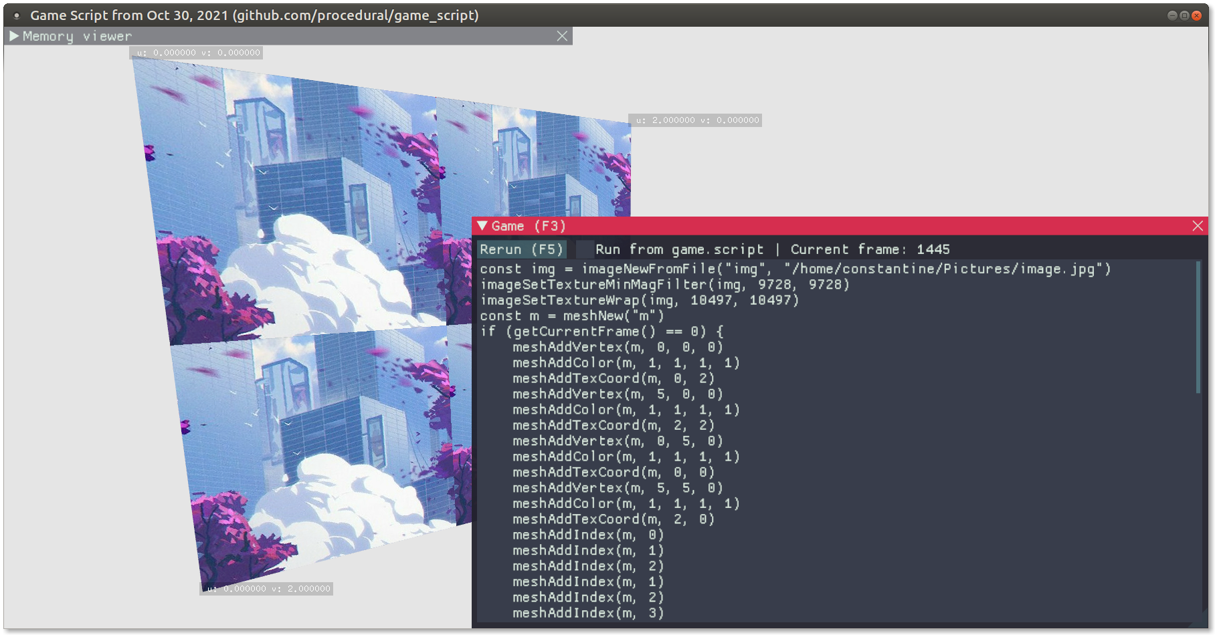Click the Memory viewer title bar label
This screenshot has width=1215, height=635.
pyautogui.click(x=77, y=36)
